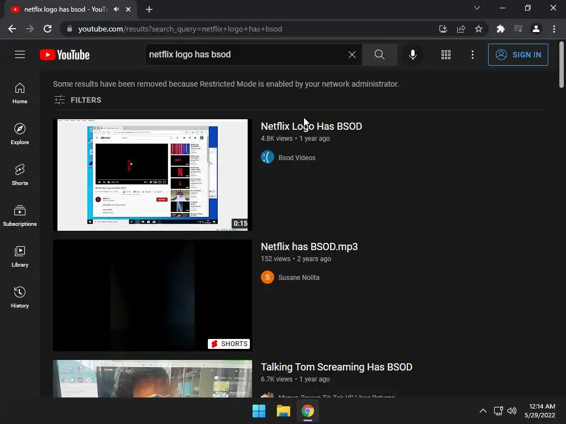The width and height of the screenshot is (566, 424).
Task: Click the YouTube logo
Action: (65, 55)
